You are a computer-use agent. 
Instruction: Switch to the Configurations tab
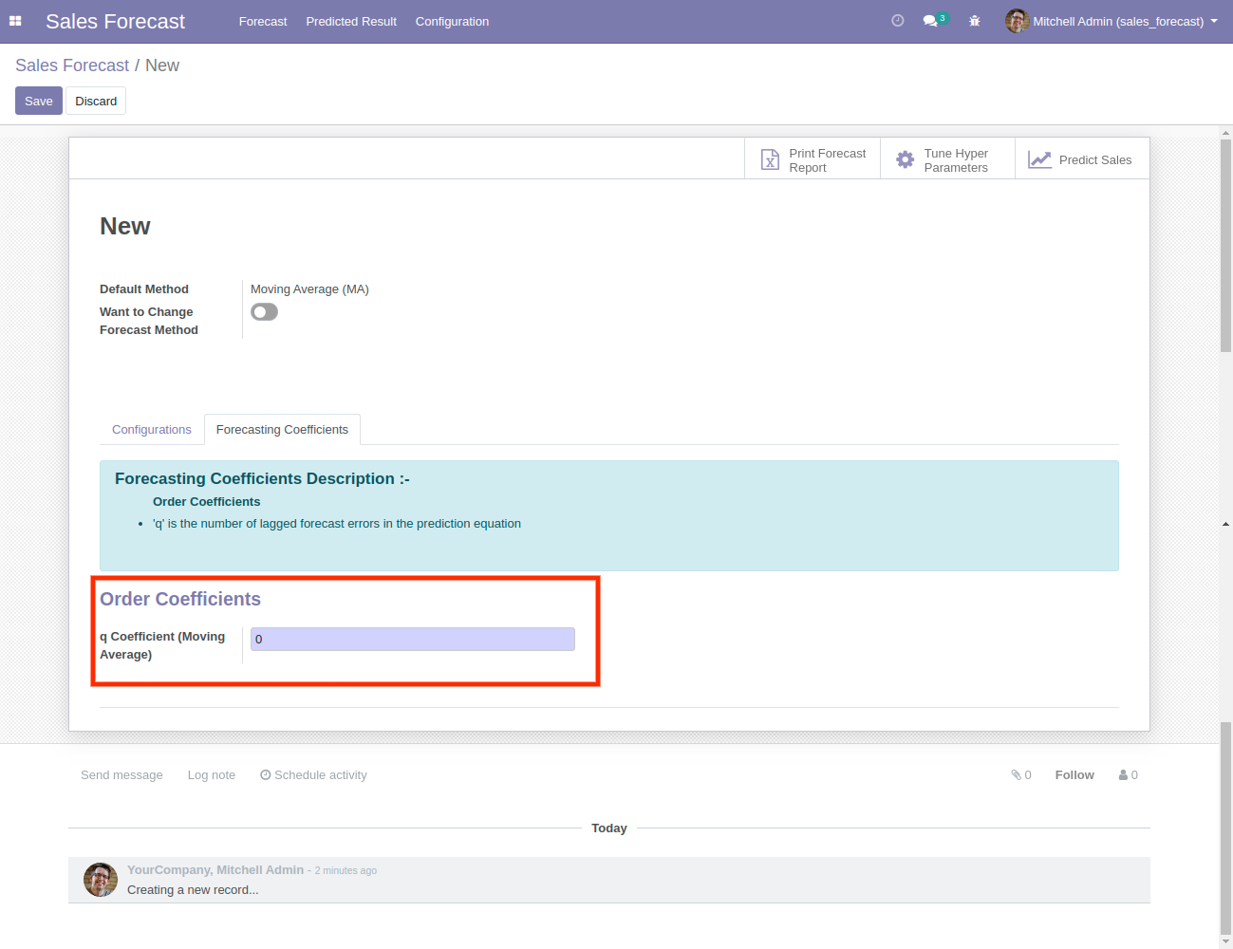coord(152,430)
